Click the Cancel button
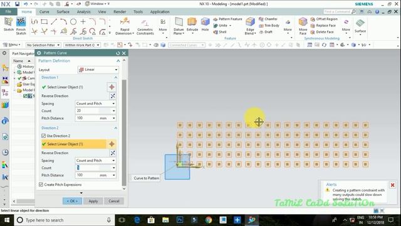Viewport: 401px width, 226px height. point(114,201)
